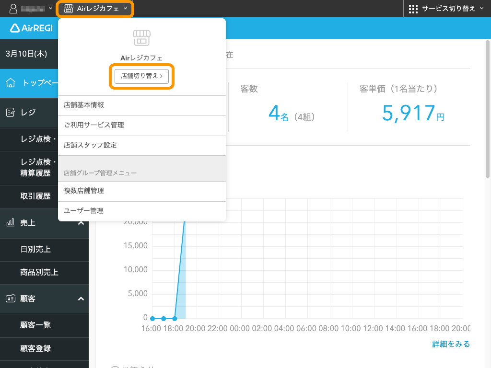Click the 4名 customer count value

(279, 113)
